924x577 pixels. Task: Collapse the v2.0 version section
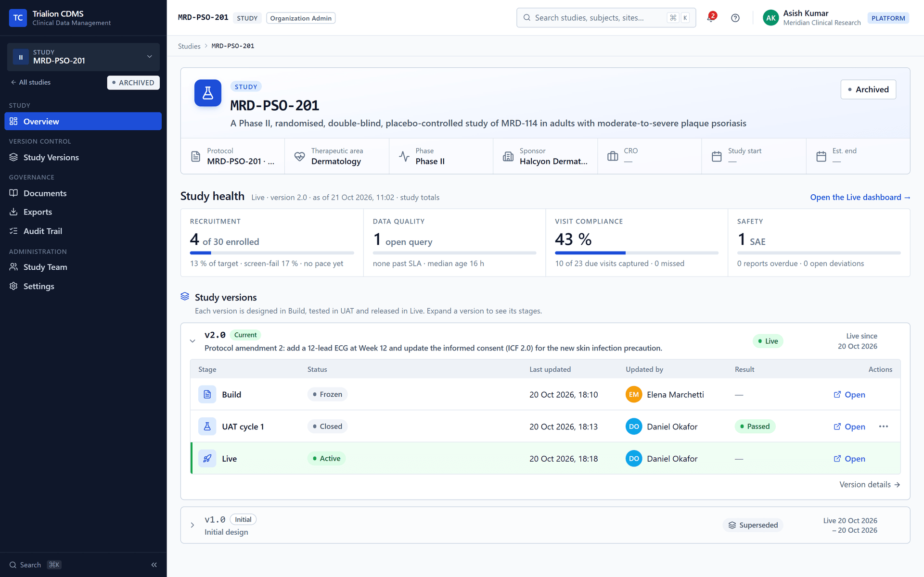192,341
